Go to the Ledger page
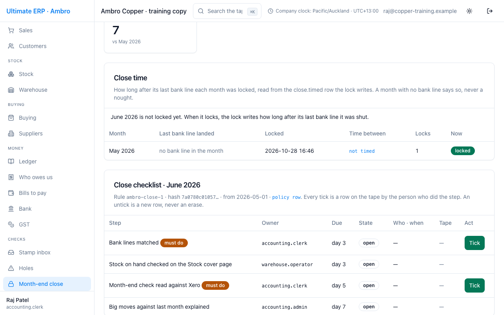This screenshot has width=504, height=315. point(47,161)
